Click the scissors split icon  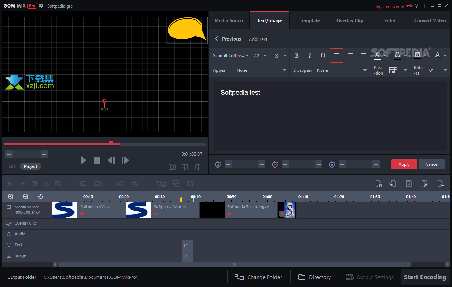pos(46,184)
